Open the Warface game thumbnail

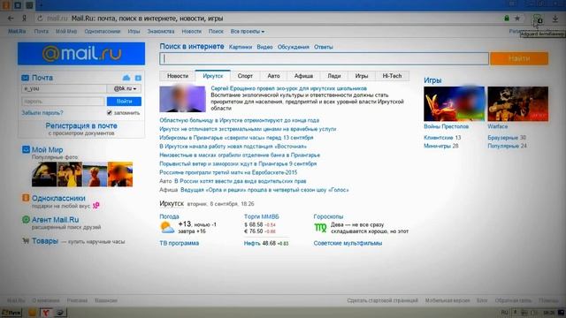tap(517, 104)
